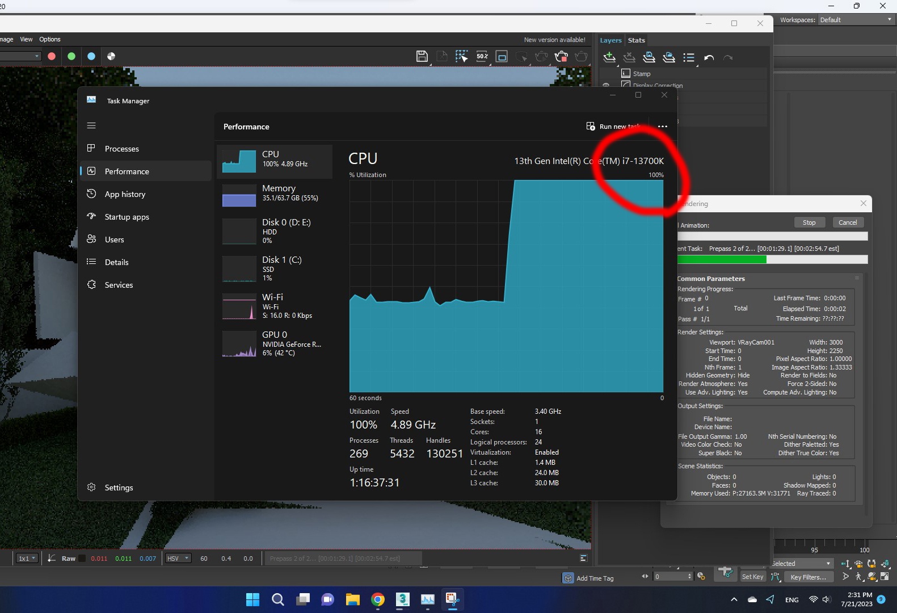Open Details page in Task Manager
897x613 pixels.
(145, 262)
